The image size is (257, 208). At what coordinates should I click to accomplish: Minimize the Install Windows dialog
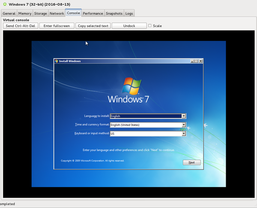(192, 61)
